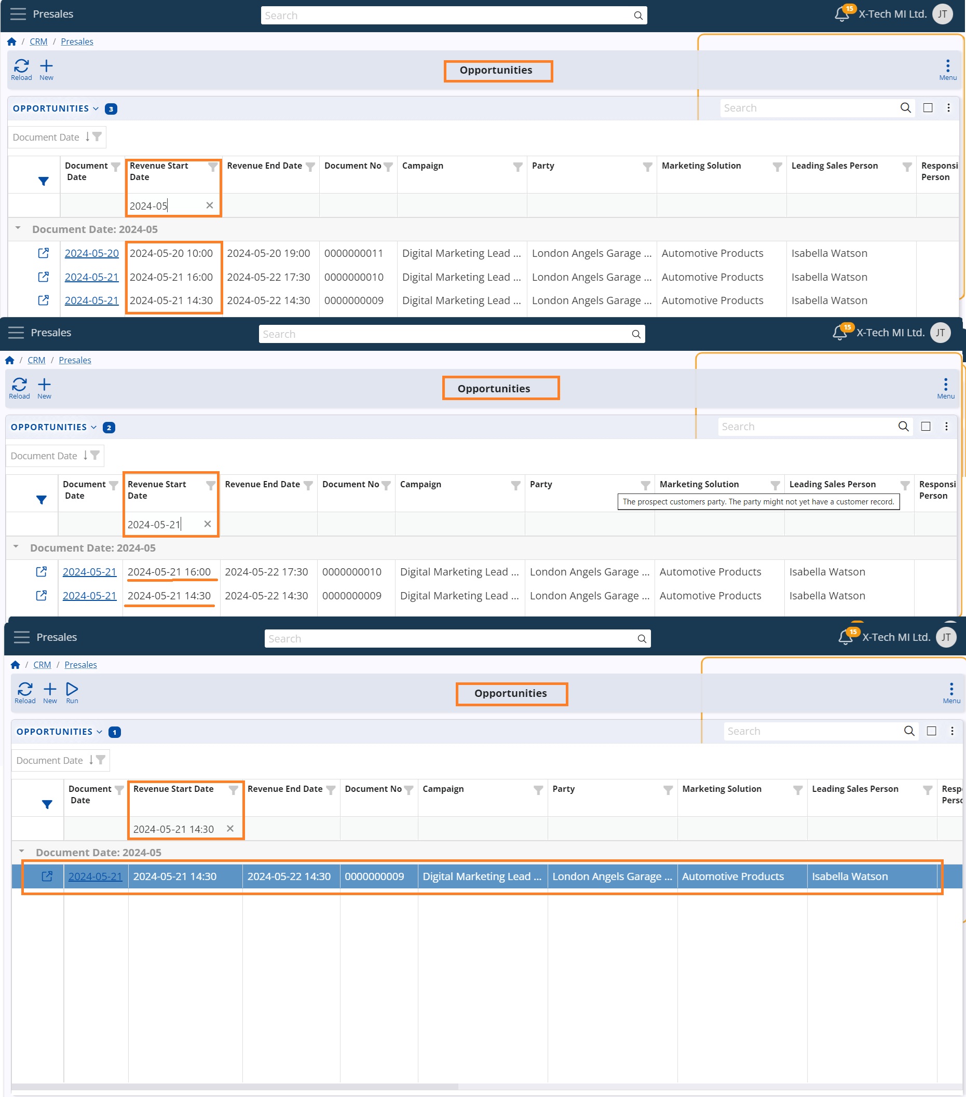Click Leading Sales Person filter icon in the 1-opportunity grid
966x1097 pixels.
point(928,789)
